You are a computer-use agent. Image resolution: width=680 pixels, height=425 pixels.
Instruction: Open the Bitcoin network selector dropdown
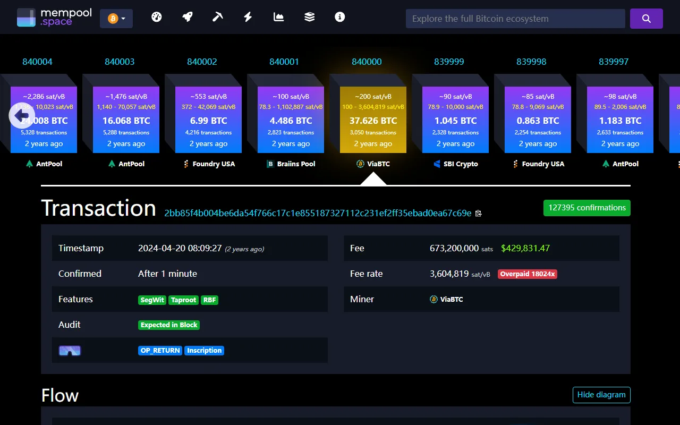116,19
